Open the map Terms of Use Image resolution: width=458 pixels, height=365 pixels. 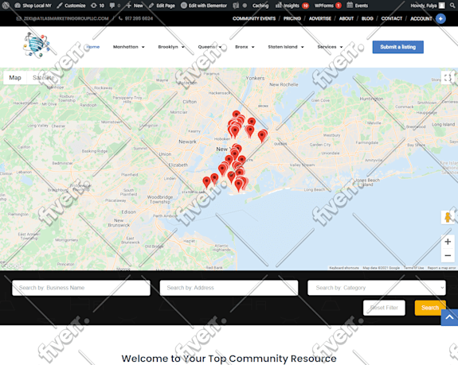point(413,268)
